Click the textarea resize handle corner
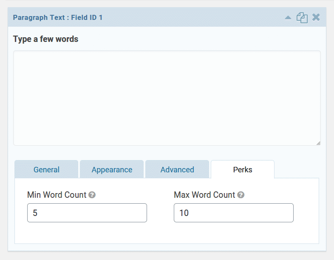334x260 pixels. click(318, 143)
